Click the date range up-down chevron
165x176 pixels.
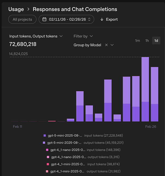(x=89, y=19)
